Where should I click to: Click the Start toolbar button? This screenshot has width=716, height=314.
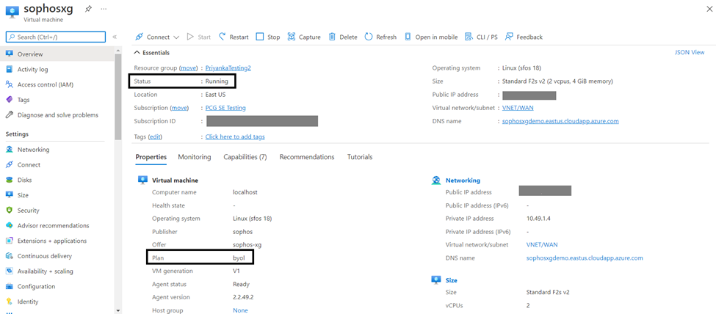coord(199,37)
